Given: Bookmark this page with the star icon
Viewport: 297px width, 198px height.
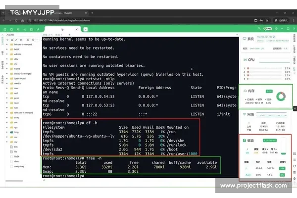Looking at the screenshot, I should (267, 20).
